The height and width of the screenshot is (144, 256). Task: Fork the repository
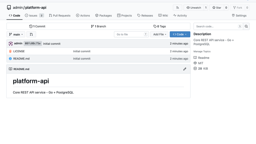point(238,8)
